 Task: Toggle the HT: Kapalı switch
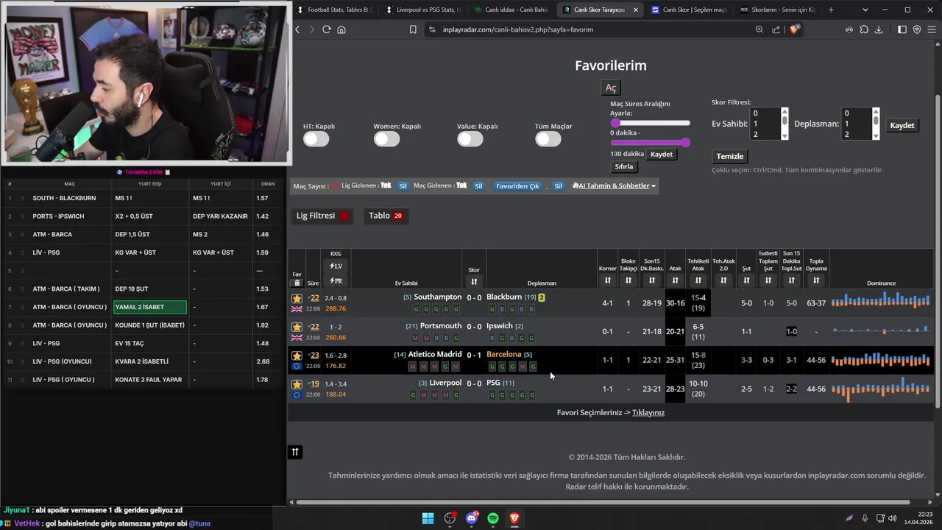pyautogui.click(x=316, y=138)
